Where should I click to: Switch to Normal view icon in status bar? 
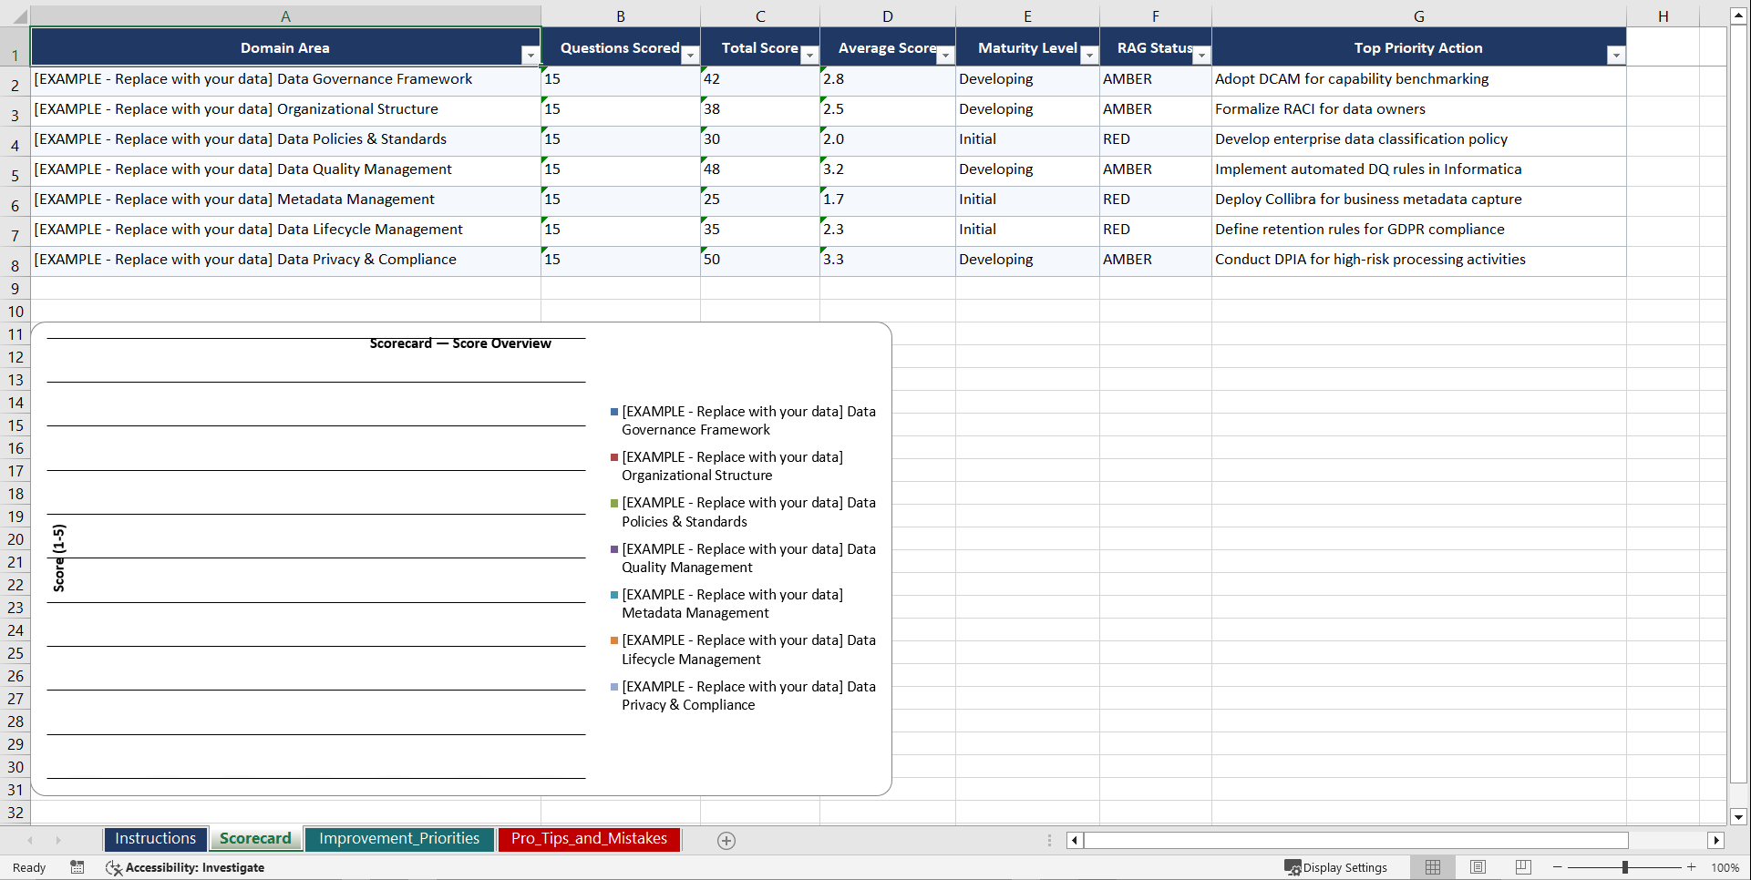(1432, 867)
